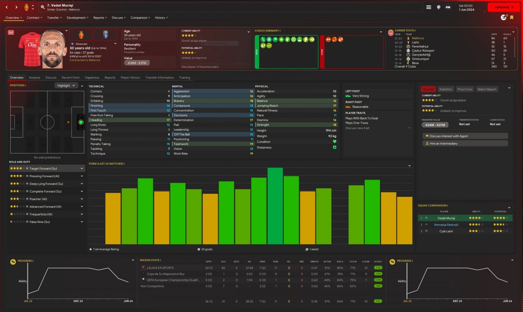This screenshot has width=523, height=312.
Task: Open the Squad Comparison link
Action: [x=433, y=205]
